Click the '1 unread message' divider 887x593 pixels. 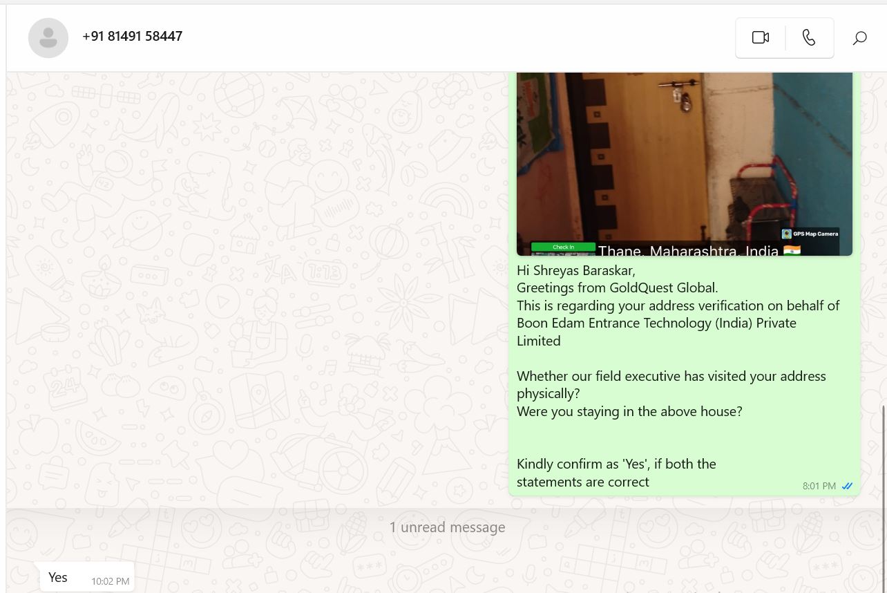point(447,527)
